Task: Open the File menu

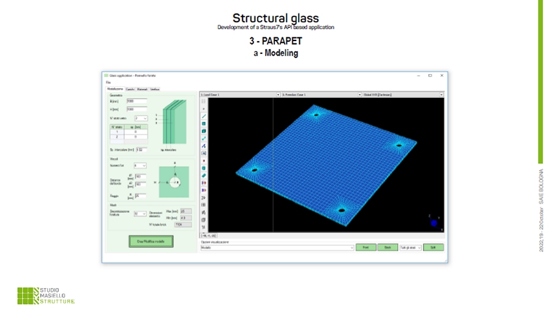Action: coord(108,82)
